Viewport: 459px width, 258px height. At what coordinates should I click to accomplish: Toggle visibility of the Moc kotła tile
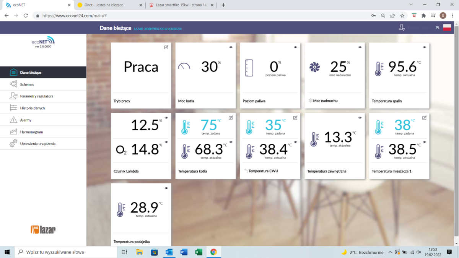pyautogui.click(x=230, y=47)
